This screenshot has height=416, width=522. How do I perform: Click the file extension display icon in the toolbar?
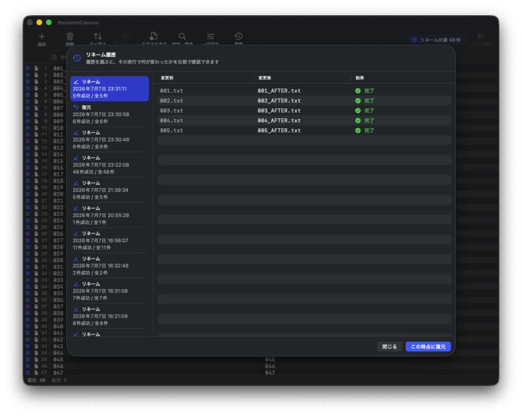click(x=154, y=36)
